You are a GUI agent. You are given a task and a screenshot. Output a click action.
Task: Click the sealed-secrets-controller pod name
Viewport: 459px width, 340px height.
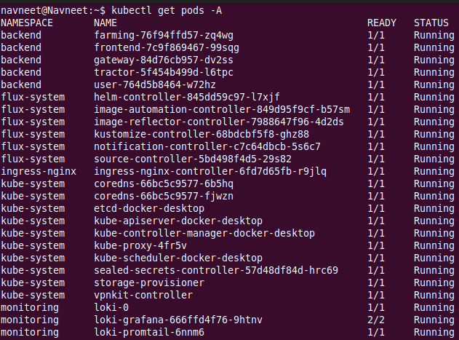pos(216,270)
